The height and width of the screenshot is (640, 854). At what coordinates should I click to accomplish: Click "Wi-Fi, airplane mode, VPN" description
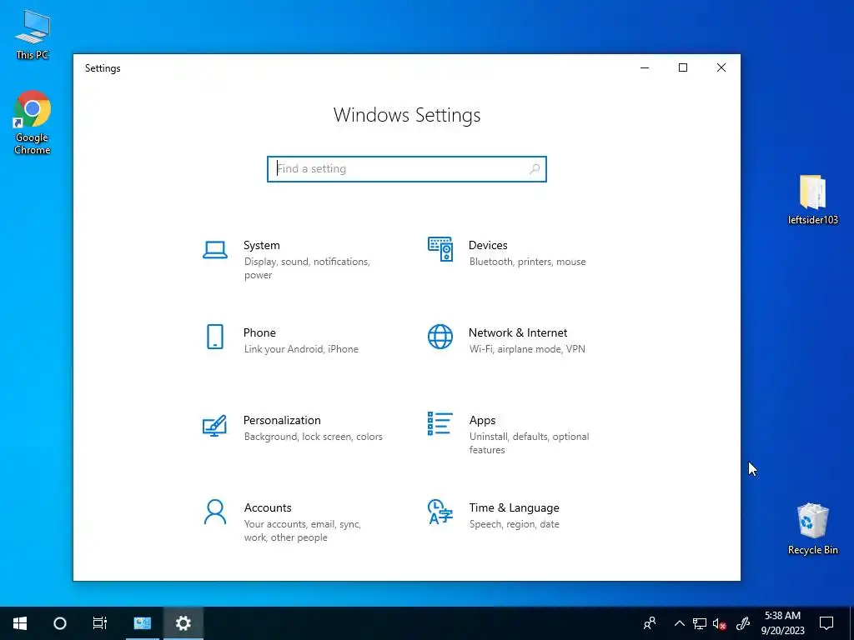click(527, 349)
